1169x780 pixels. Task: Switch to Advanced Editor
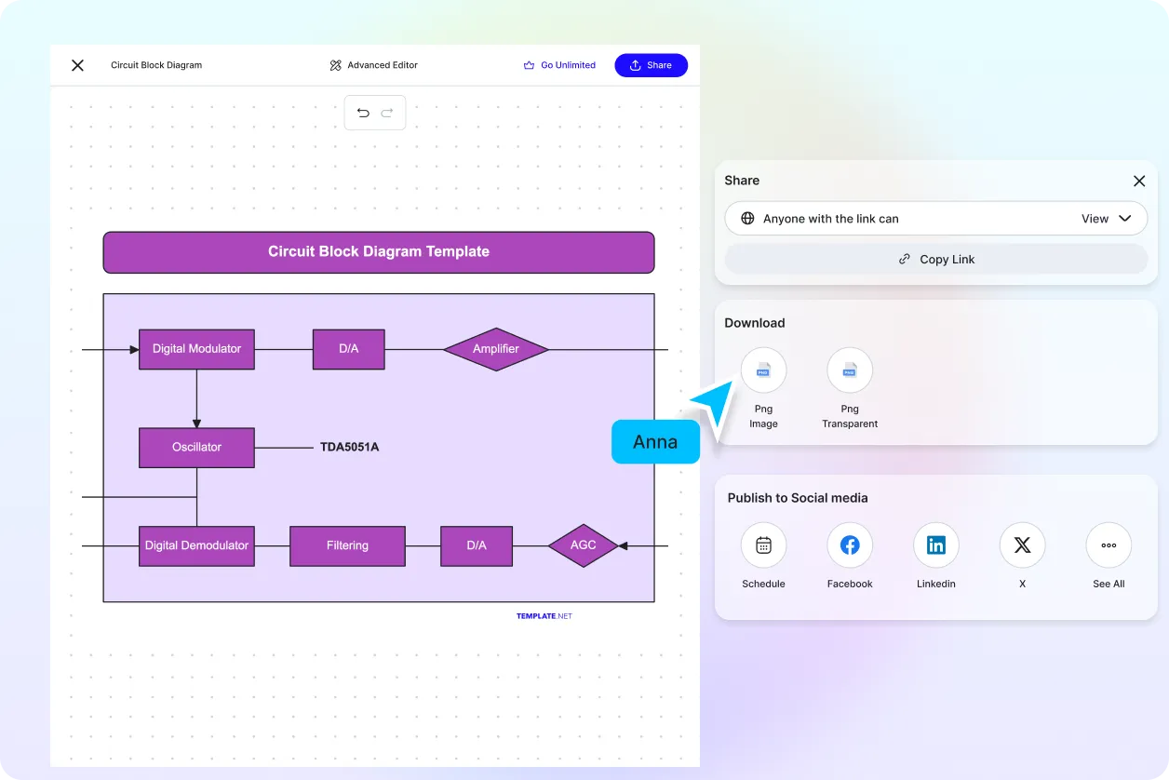click(373, 65)
